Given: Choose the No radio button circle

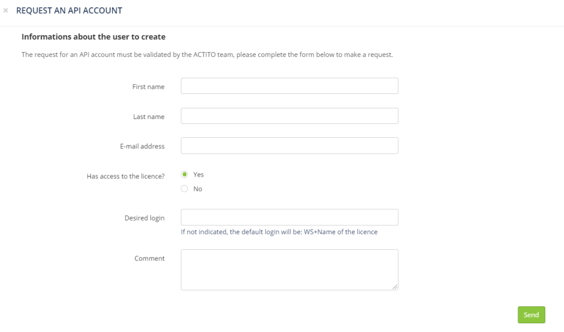Looking at the screenshot, I should 185,189.
